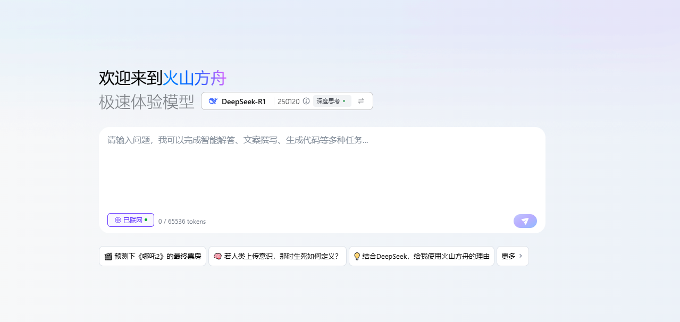
Task: Click the 火山方舟 heading text
Action: tap(195, 78)
